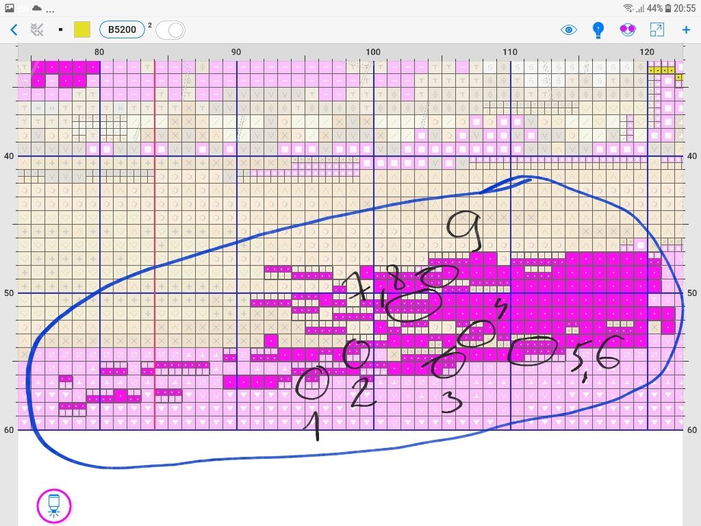The width and height of the screenshot is (701, 526).
Task: Tap the column 80 ruler marker
Action: tap(99, 52)
